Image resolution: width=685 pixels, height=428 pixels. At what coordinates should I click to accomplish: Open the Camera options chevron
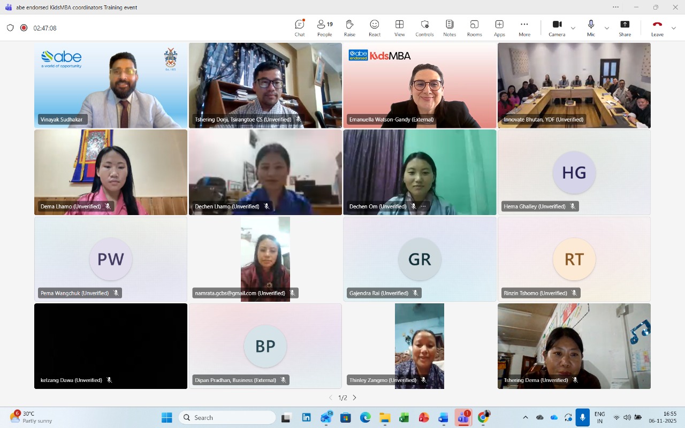tap(573, 28)
